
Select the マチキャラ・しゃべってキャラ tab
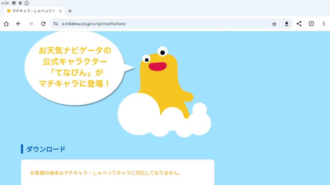click(x=32, y=11)
